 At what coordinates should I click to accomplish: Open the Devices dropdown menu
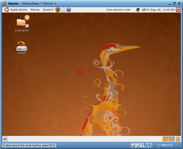50,3
